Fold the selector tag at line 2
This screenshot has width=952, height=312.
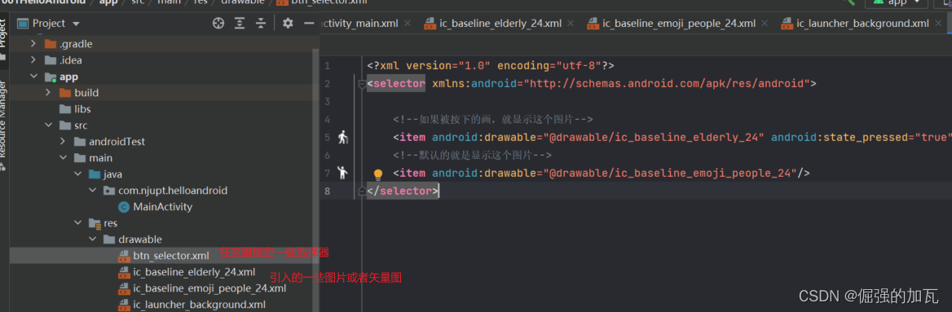(x=362, y=84)
